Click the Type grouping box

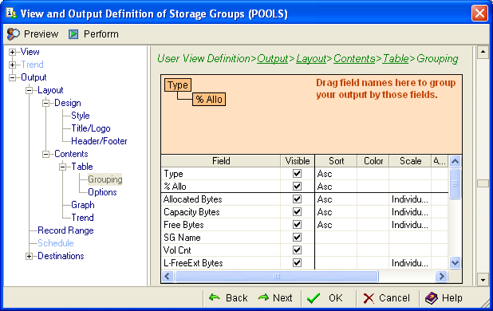click(x=178, y=85)
